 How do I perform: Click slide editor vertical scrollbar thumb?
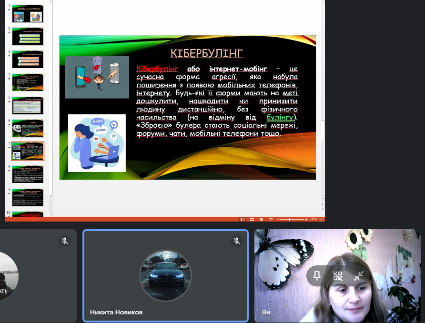(323, 130)
